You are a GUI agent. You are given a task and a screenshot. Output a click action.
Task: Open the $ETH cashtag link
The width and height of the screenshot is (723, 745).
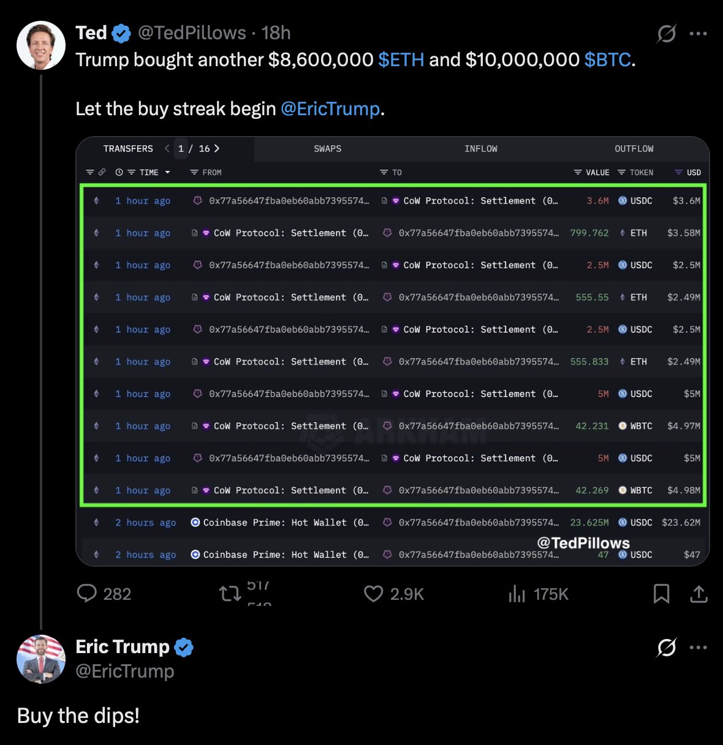[x=401, y=59]
